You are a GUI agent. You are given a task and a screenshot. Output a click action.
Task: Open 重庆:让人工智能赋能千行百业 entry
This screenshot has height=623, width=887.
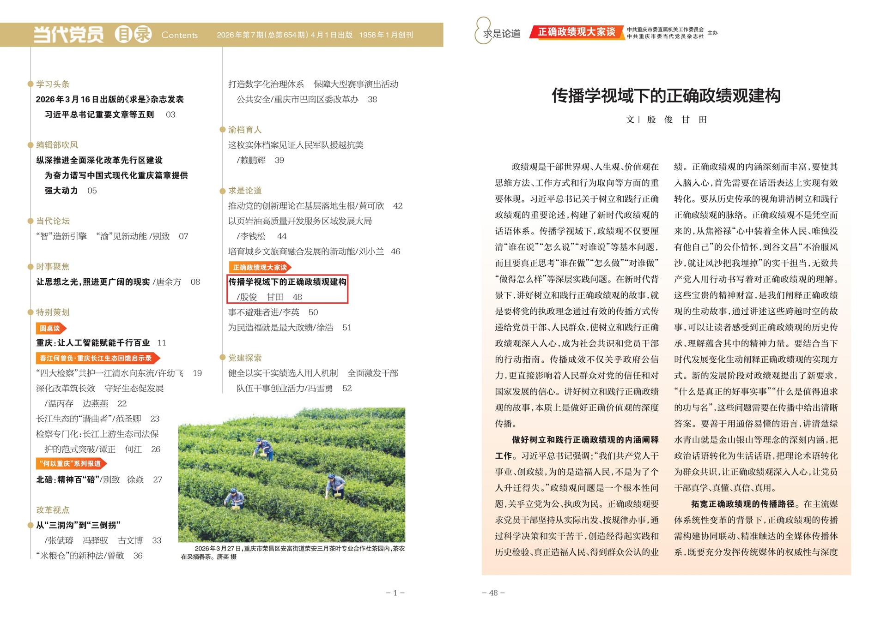coord(93,343)
